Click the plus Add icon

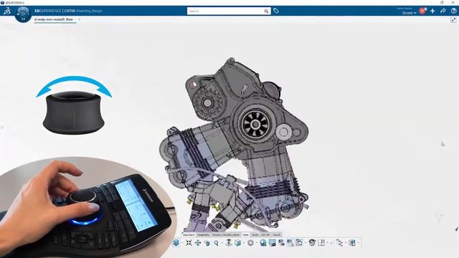tap(432, 11)
